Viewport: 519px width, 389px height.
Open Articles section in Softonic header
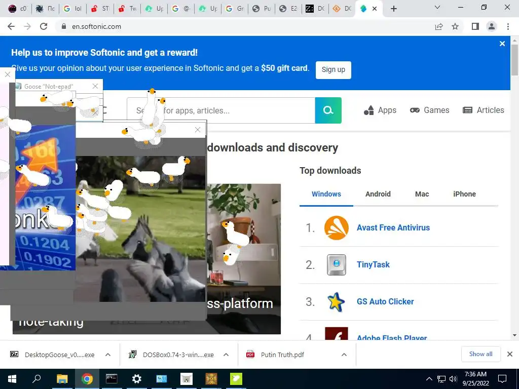[483, 110]
